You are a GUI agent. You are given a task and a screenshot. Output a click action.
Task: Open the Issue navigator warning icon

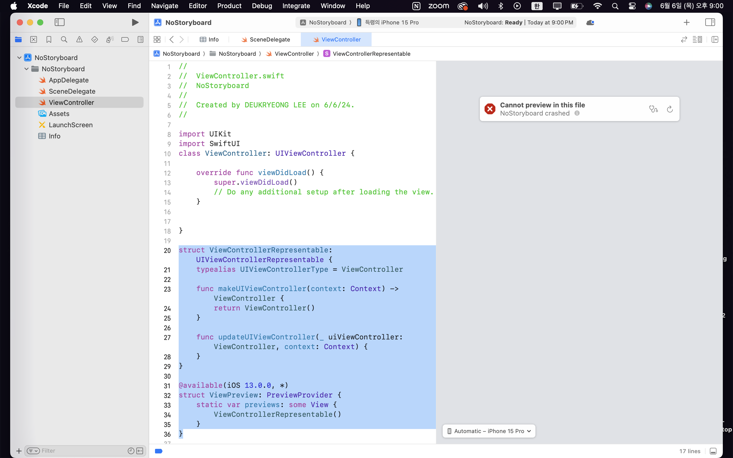(x=79, y=39)
